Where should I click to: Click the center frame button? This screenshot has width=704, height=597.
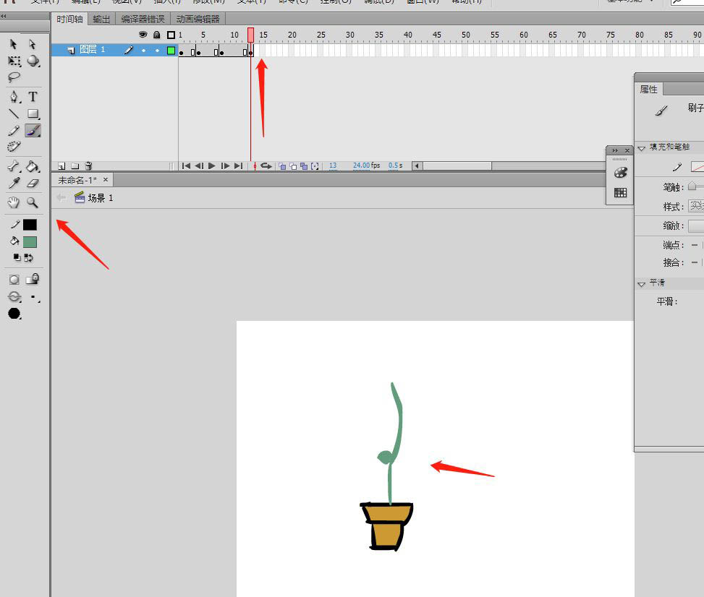pos(255,166)
